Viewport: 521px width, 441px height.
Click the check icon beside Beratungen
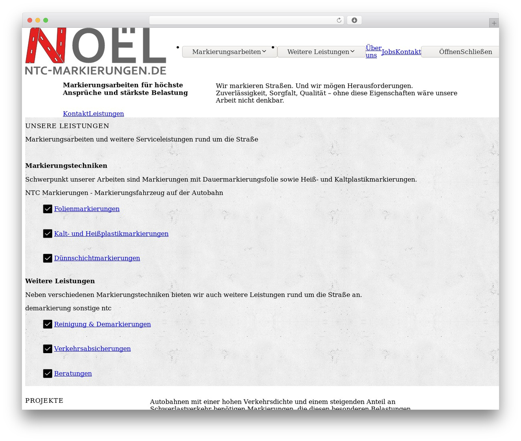point(48,373)
